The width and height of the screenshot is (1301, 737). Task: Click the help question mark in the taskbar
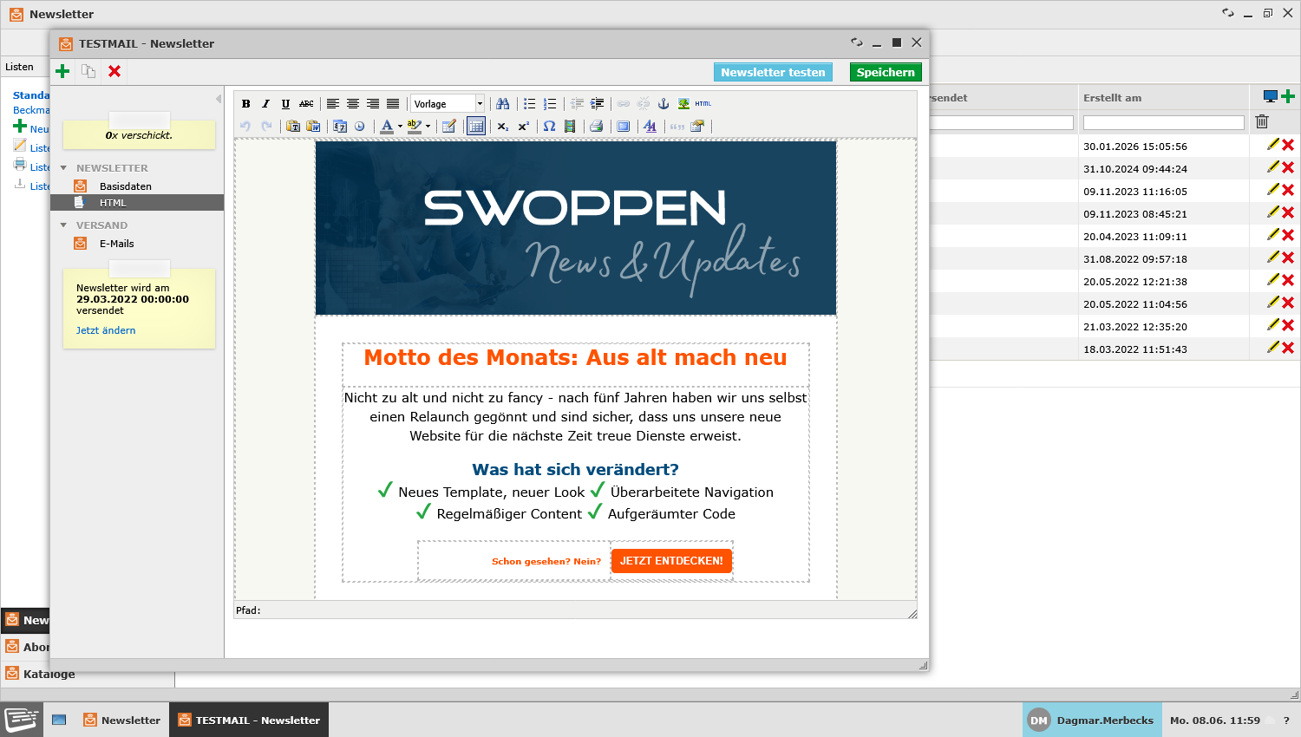[1286, 721]
